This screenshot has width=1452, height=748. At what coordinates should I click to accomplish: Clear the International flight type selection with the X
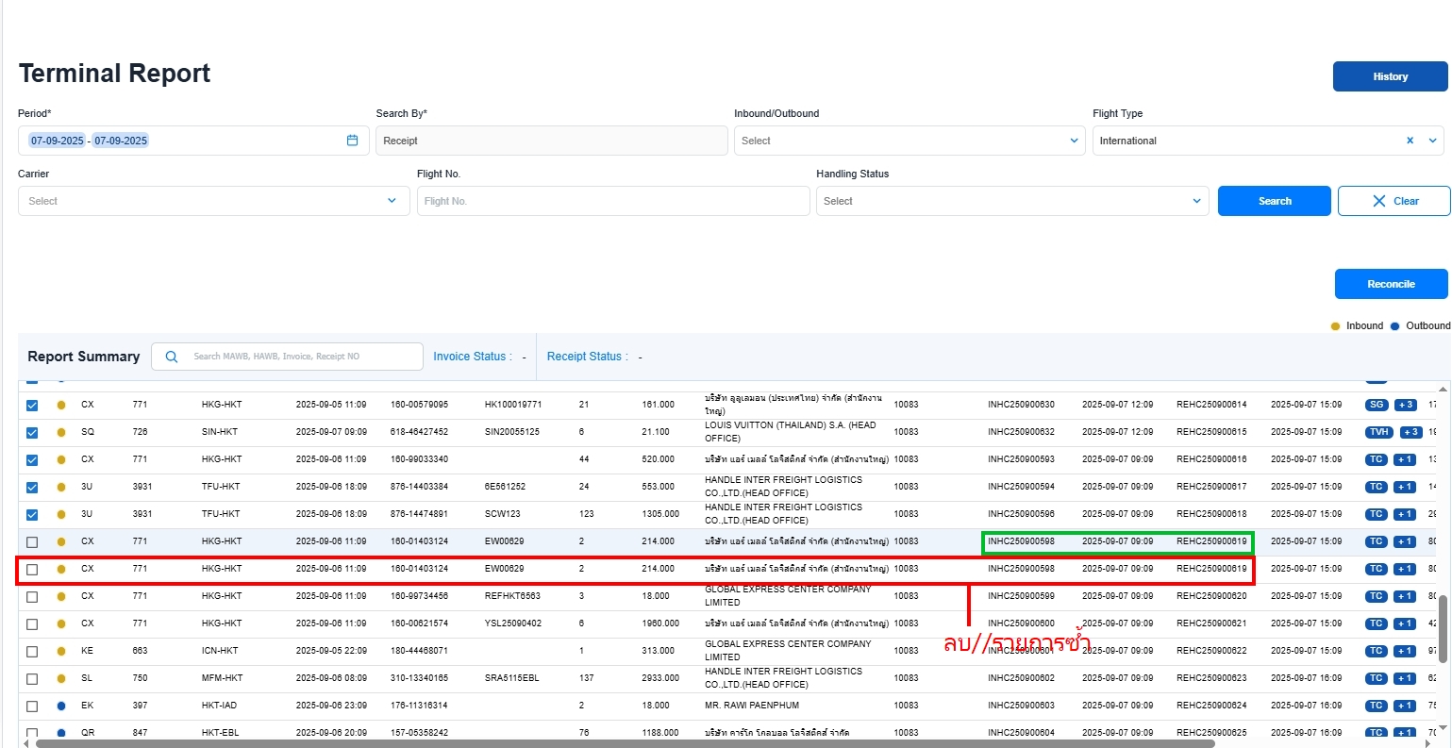pos(1410,141)
